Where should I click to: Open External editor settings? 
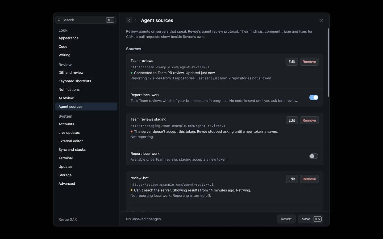pyautogui.click(x=86, y=141)
